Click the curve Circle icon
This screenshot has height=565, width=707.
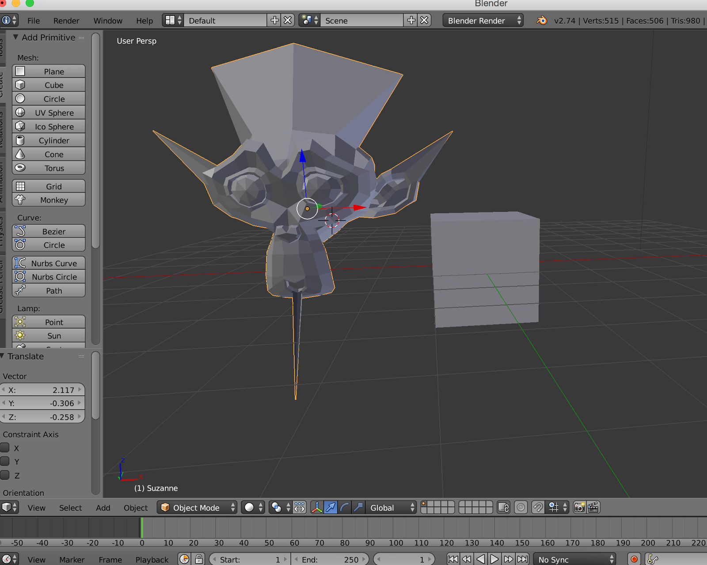pyautogui.click(x=20, y=245)
